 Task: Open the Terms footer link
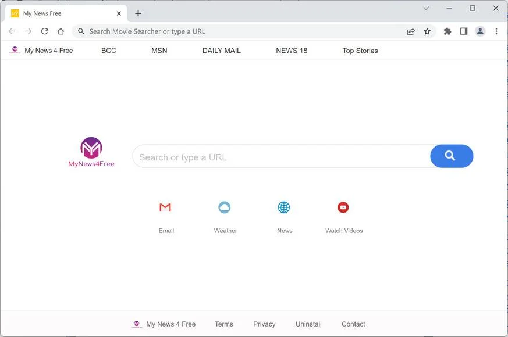pos(224,324)
